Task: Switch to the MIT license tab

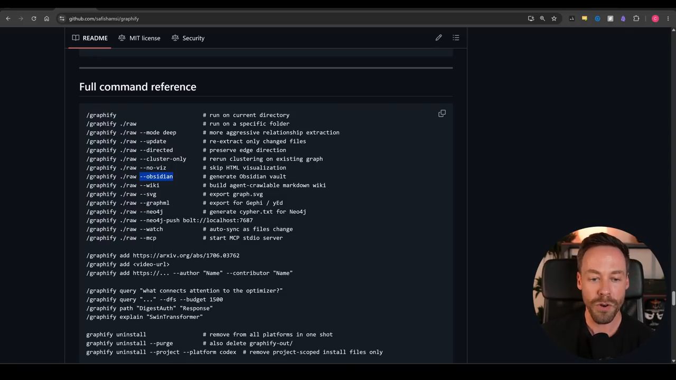Action: 139,38
